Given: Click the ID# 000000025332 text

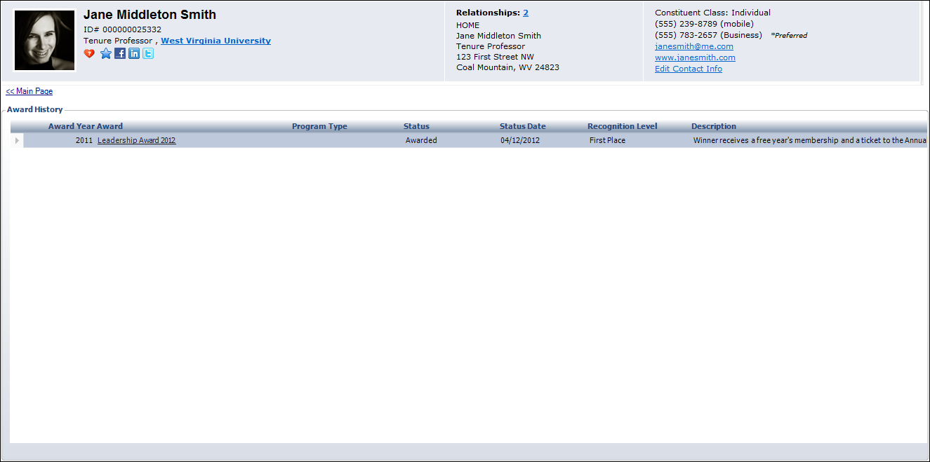Looking at the screenshot, I should pos(122,29).
